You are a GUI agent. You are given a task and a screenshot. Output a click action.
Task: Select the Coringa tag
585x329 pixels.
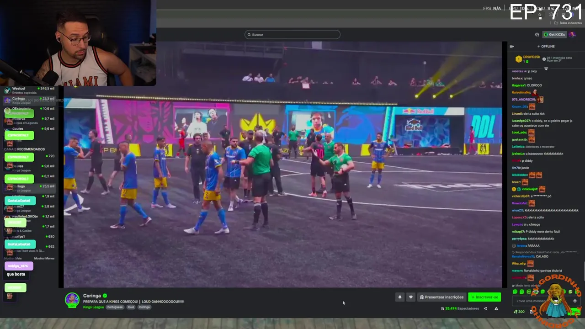144,307
